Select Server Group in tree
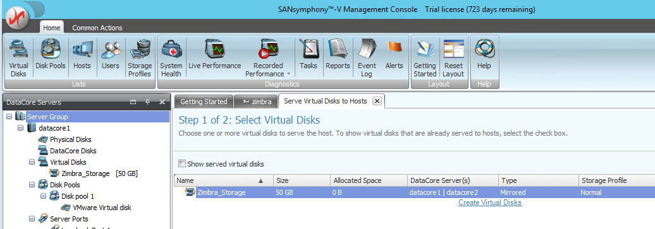 pos(47,117)
